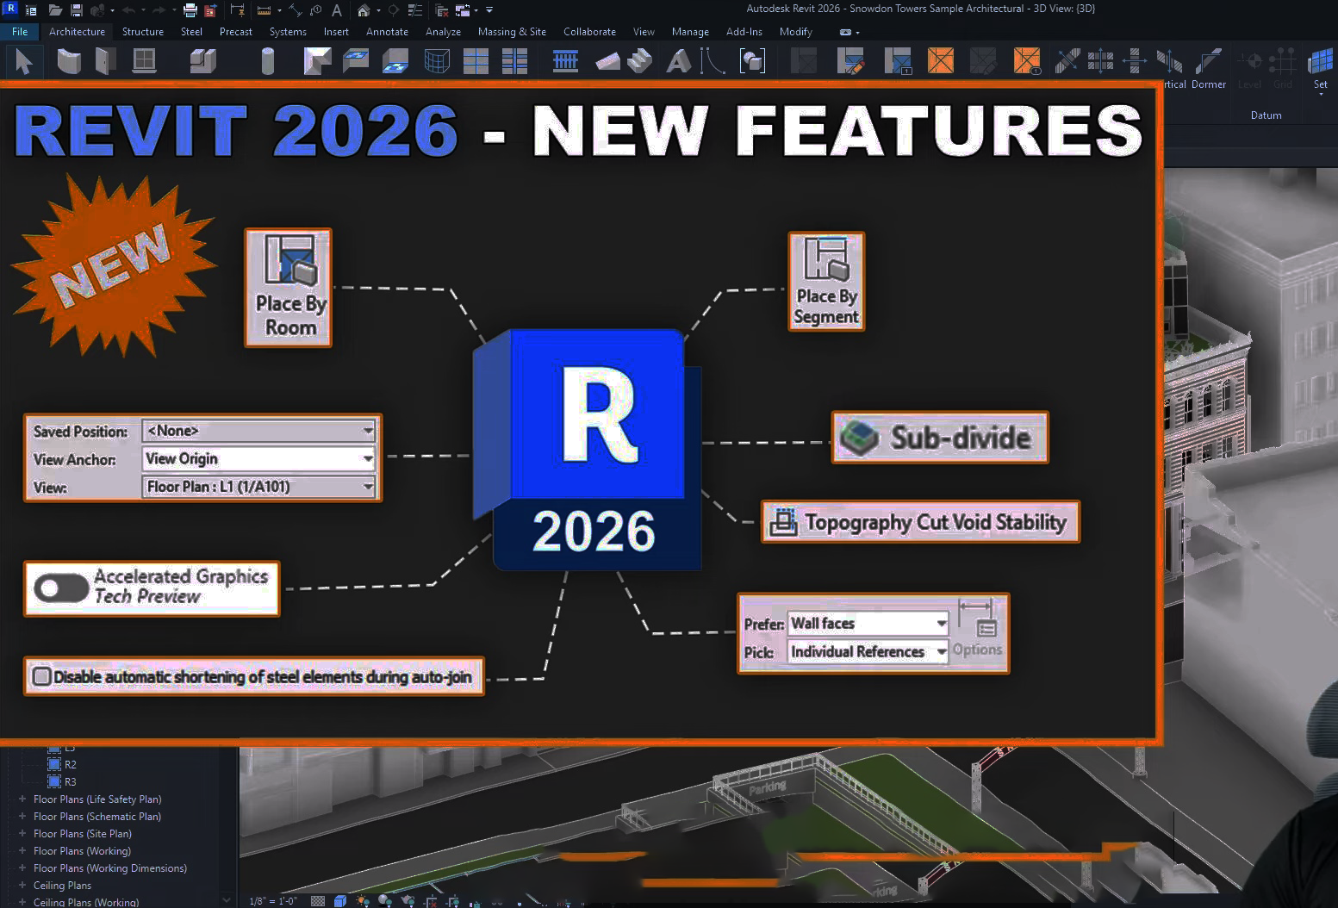Select the Wall tool in ribbon

[69, 61]
